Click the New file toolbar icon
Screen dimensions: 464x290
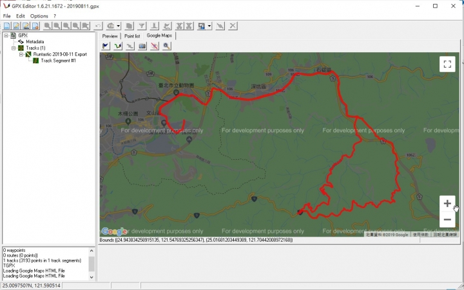pos(7,26)
